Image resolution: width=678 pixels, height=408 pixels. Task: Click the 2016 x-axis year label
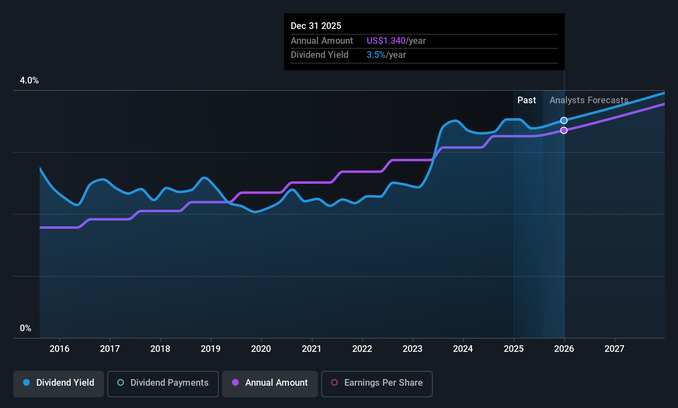[59, 349]
